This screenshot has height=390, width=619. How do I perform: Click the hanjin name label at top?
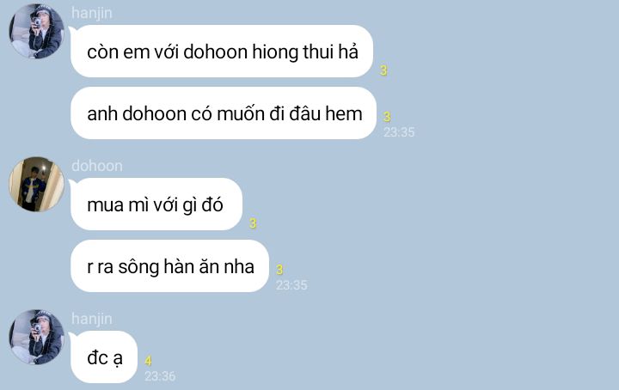[x=92, y=13]
